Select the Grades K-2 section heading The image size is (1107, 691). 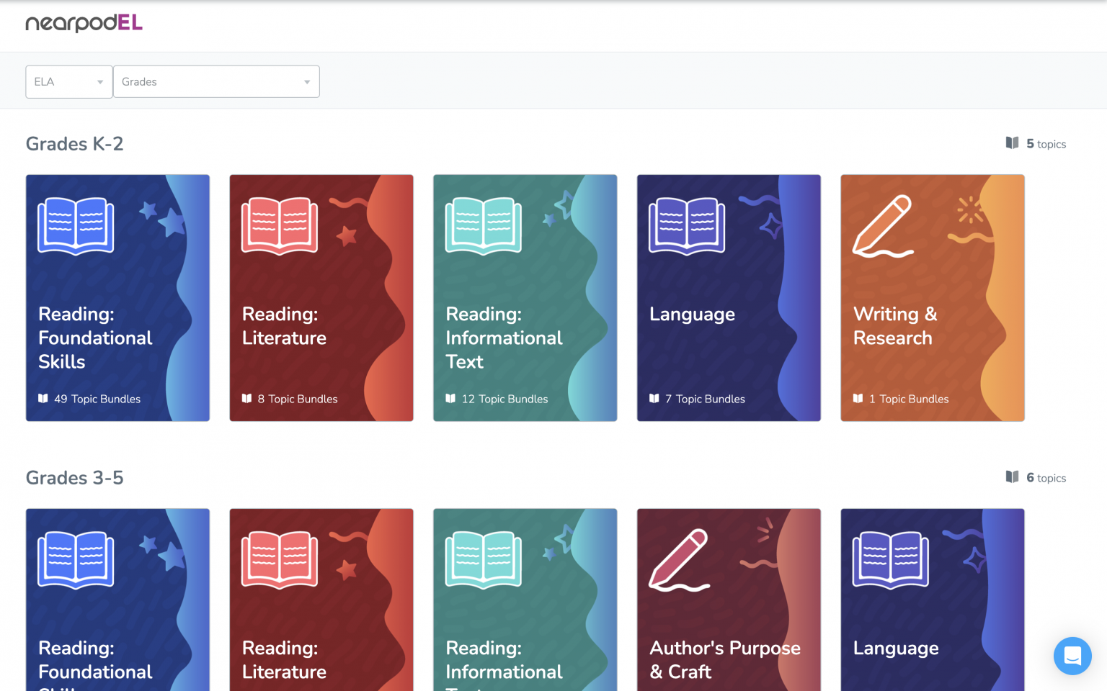(x=74, y=143)
